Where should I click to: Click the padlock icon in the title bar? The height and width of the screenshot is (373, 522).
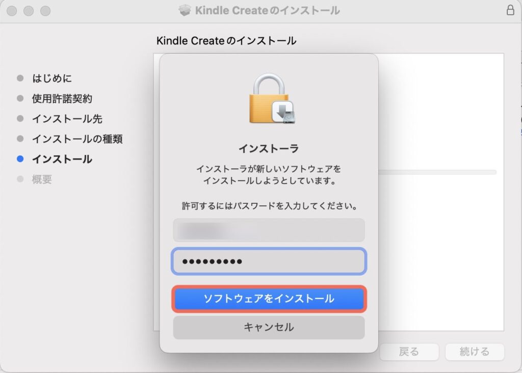(510, 10)
